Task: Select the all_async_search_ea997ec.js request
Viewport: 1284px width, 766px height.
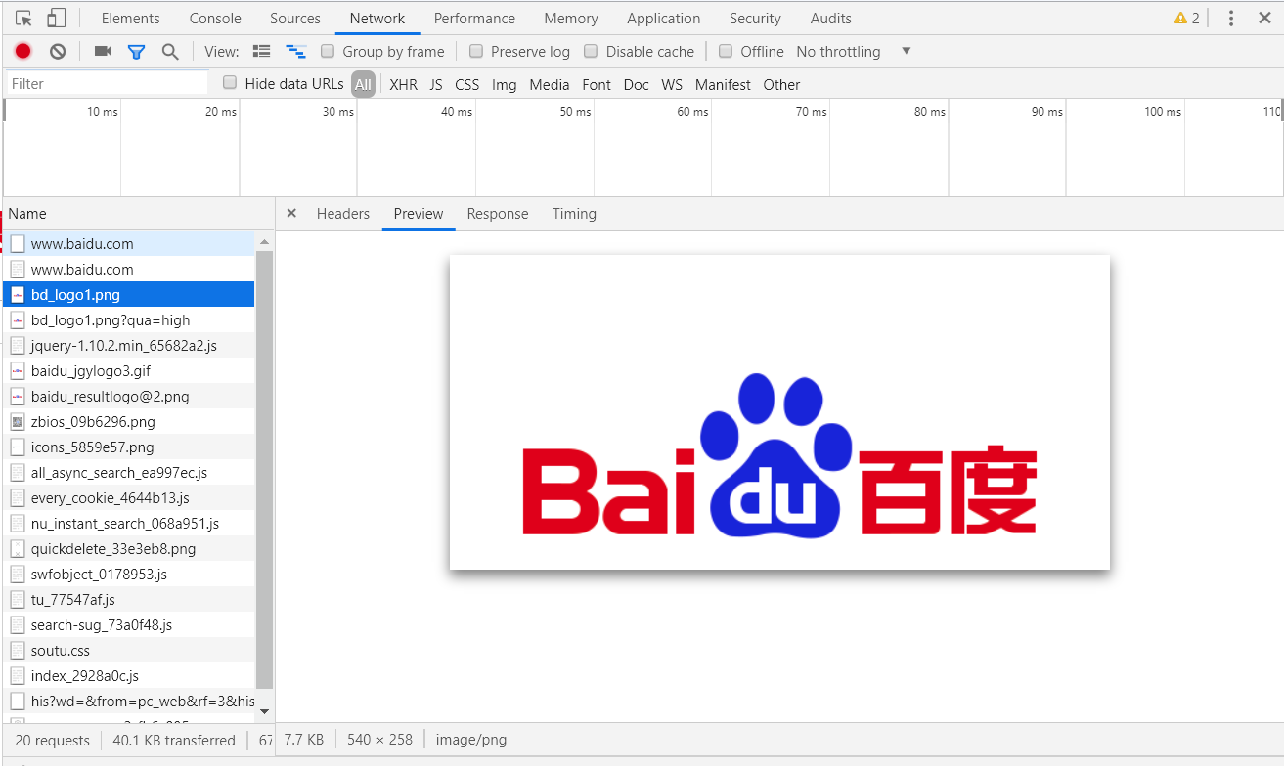Action: (x=128, y=472)
